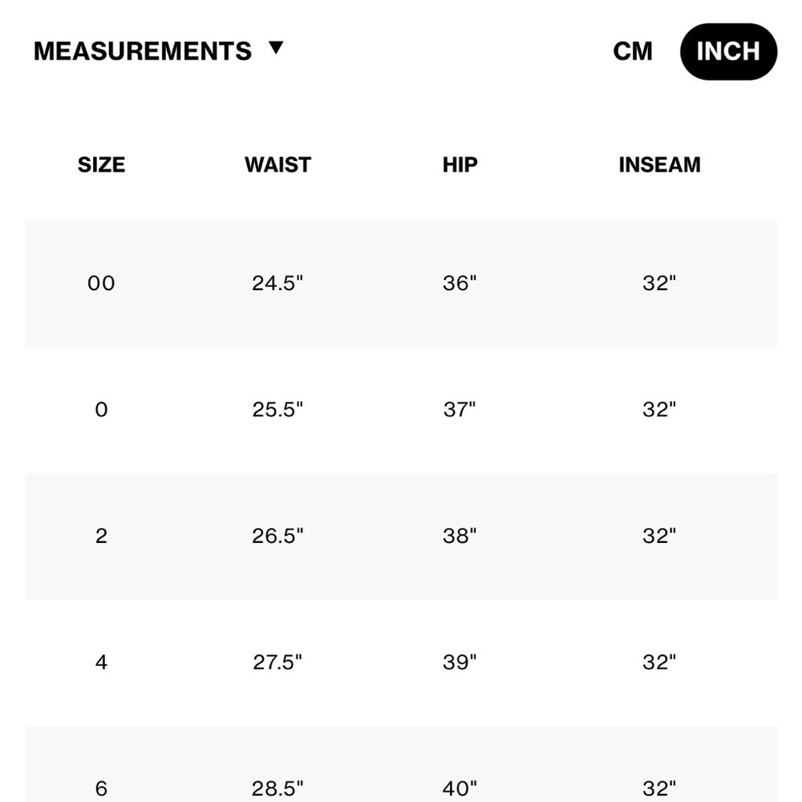802x802 pixels.
Task: Click the 27.5" waist value
Action: 277,662
